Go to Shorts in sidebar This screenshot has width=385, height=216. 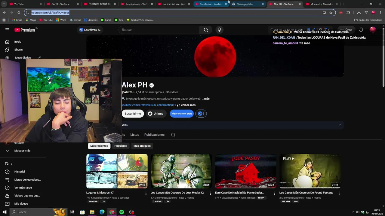click(18, 49)
